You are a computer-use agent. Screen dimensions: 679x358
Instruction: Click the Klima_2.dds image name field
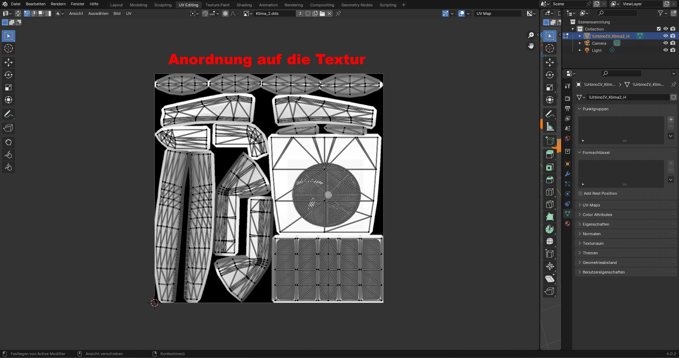click(274, 13)
